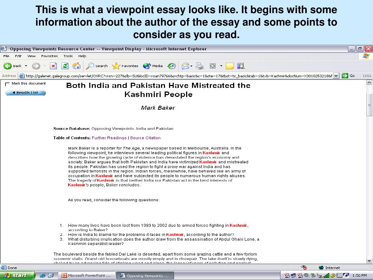
Task: Click the Refresh page icon
Action: [65, 66]
